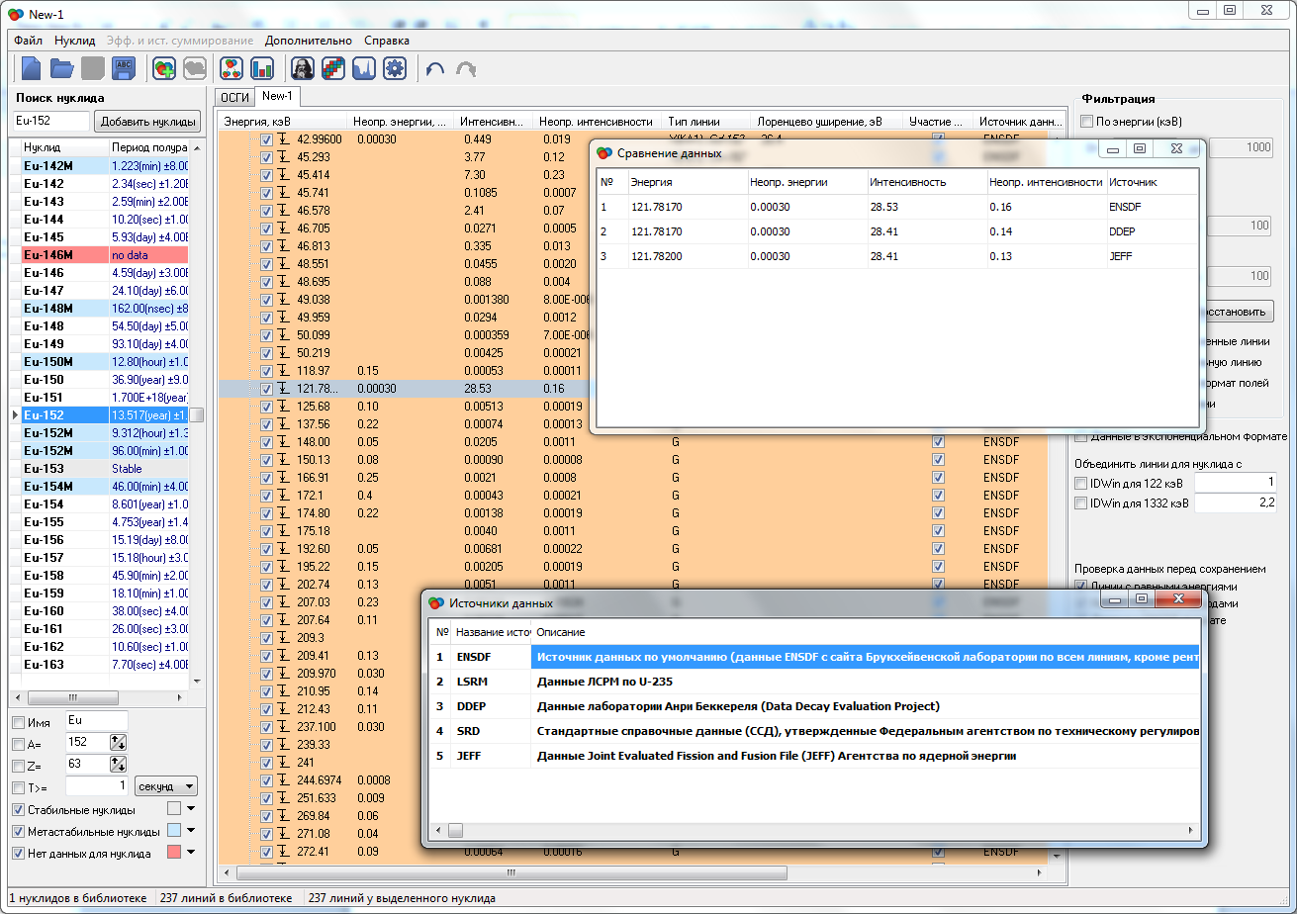Open a file with the folder icon
This screenshot has height=914, width=1297.
[x=62, y=68]
